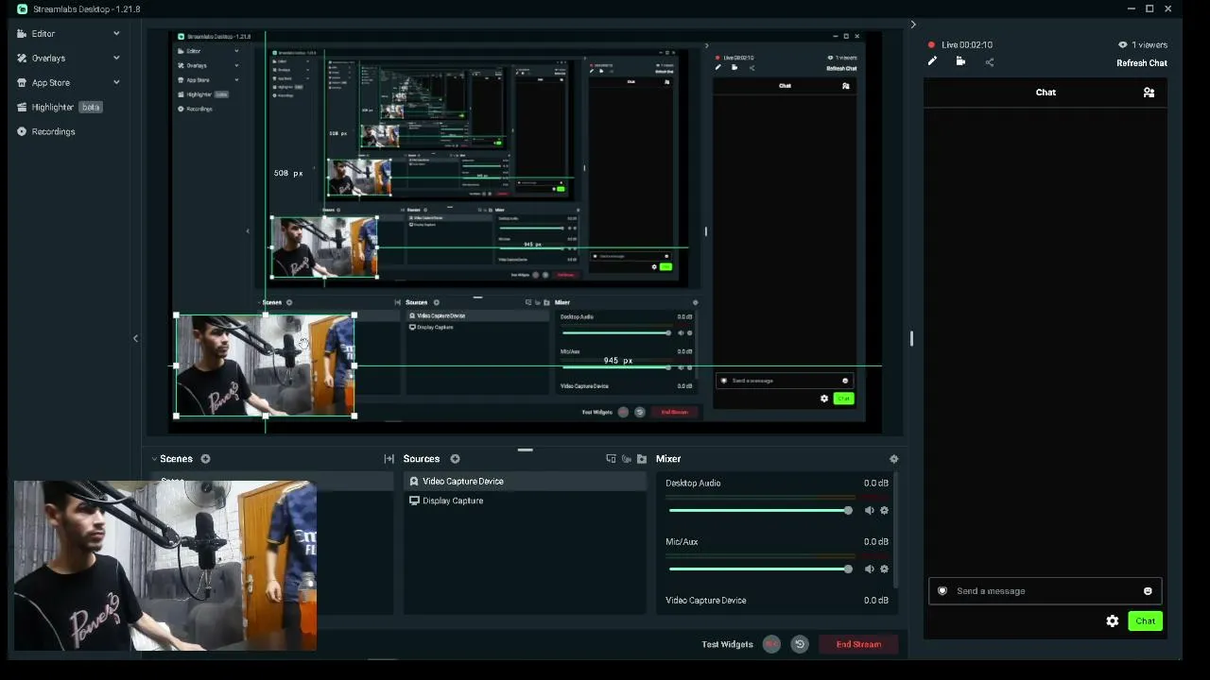Screen dimensions: 1210x680
Task: Collapse the Scenes panel with its chevron
Action: point(155,459)
